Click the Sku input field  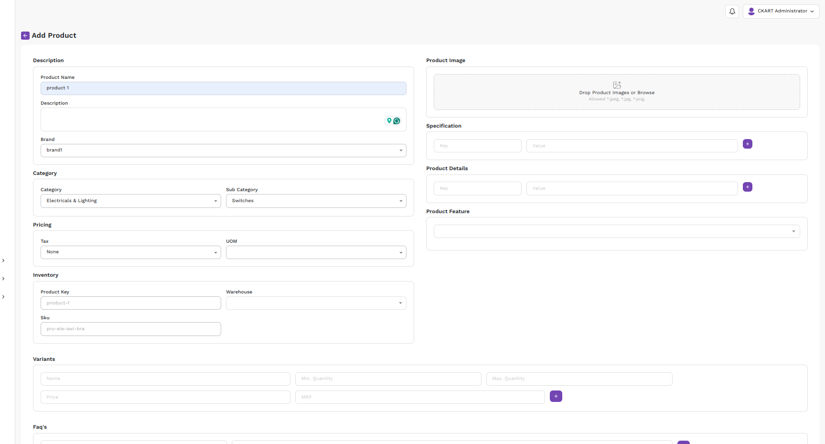(130, 329)
